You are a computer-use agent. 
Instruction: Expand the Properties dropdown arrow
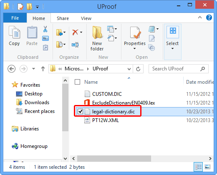pos(134,49)
